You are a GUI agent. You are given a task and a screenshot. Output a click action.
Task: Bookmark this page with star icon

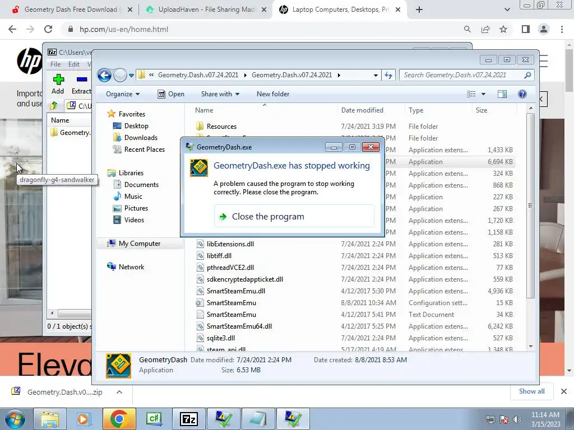[503, 29]
